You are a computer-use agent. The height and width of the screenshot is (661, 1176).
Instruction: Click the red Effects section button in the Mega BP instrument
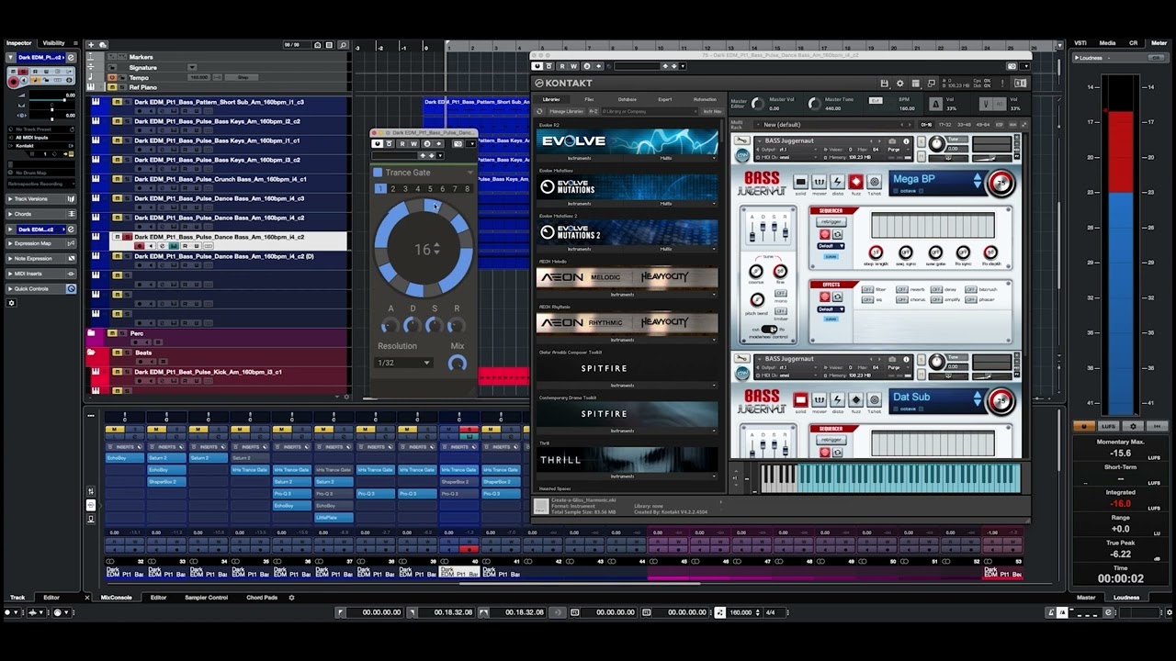tap(825, 297)
